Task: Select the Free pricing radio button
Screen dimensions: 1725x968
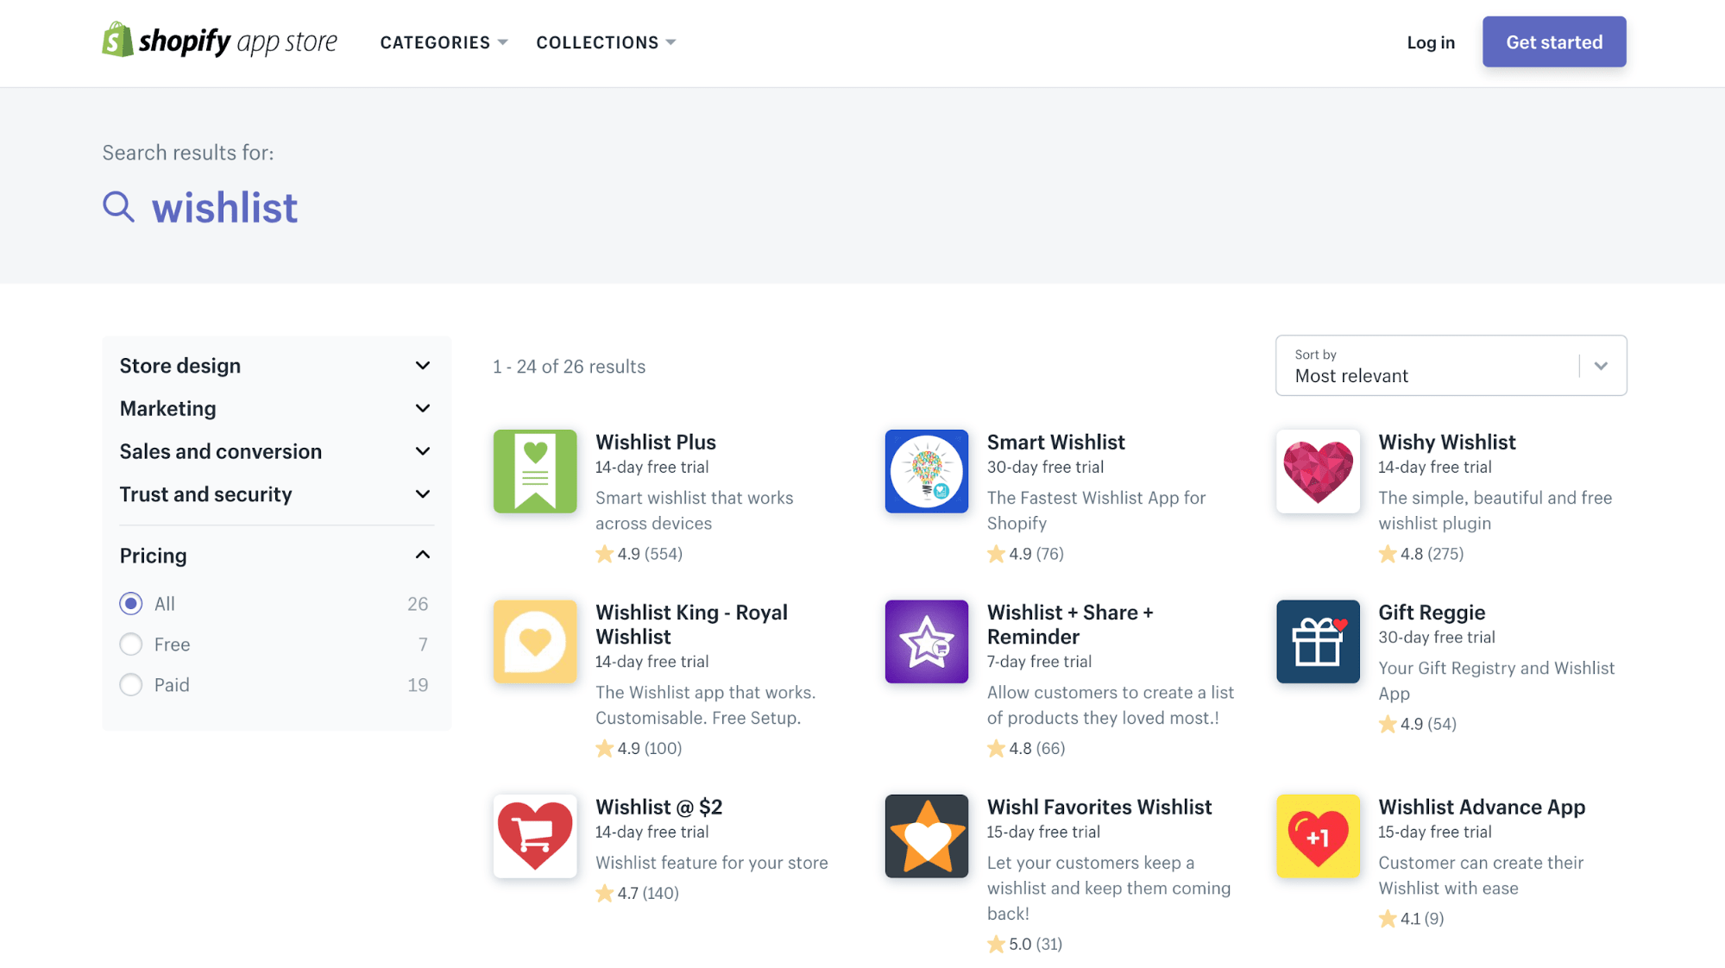Action: (x=130, y=644)
